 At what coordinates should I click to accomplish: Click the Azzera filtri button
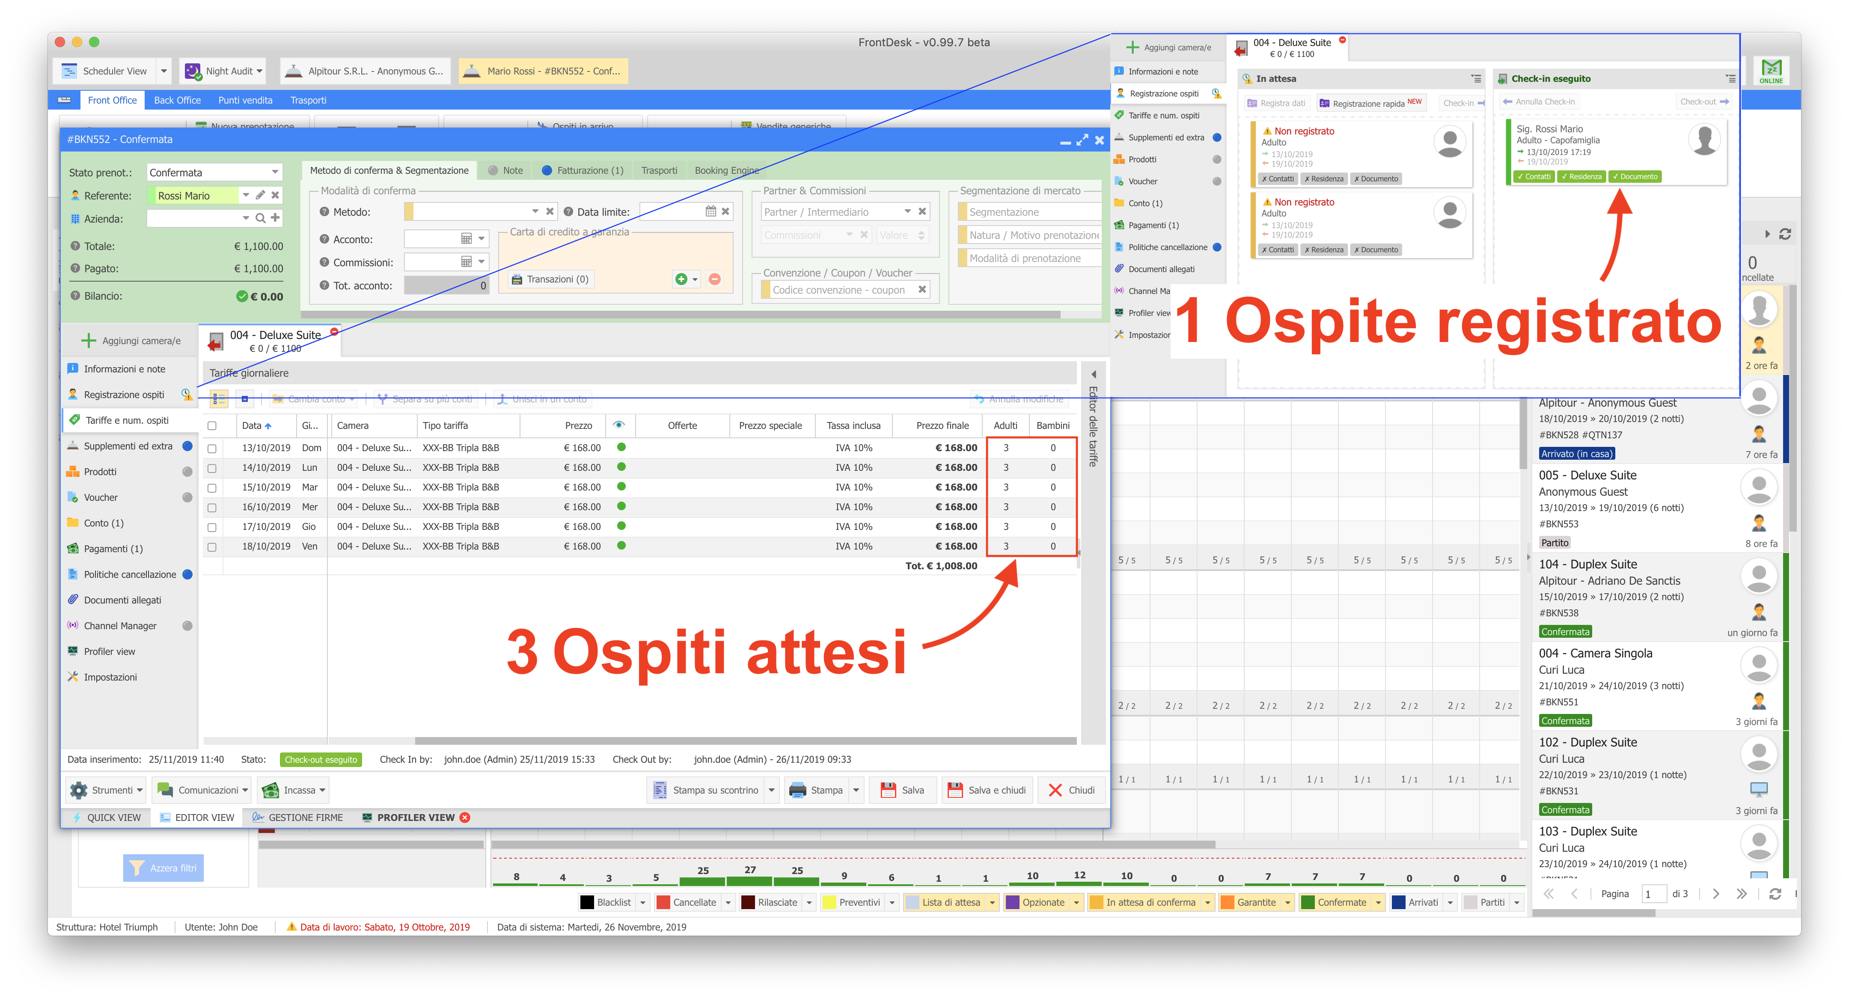coord(163,868)
